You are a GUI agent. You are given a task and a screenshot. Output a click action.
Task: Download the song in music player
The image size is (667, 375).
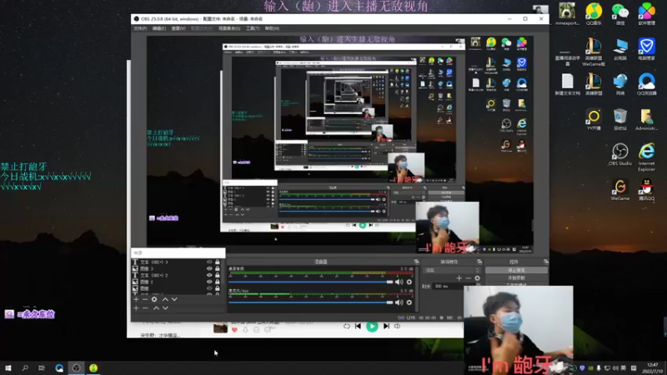pyautogui.click(x=245, y=329)
